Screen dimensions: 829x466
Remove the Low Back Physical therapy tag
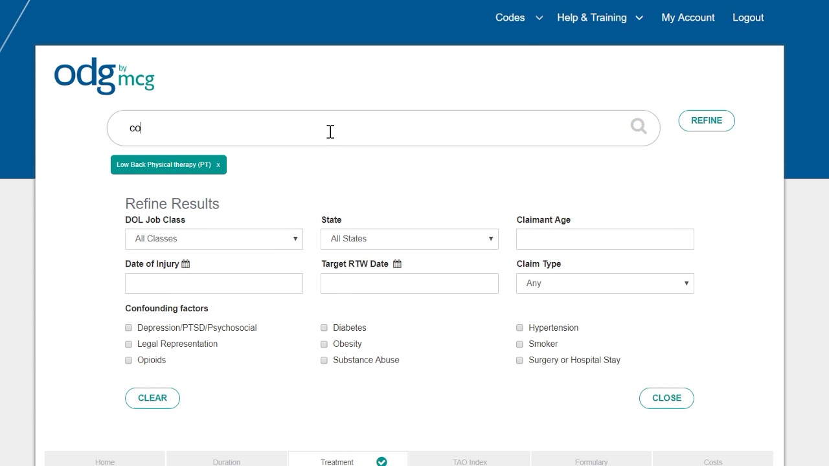(x=218, y=165)
